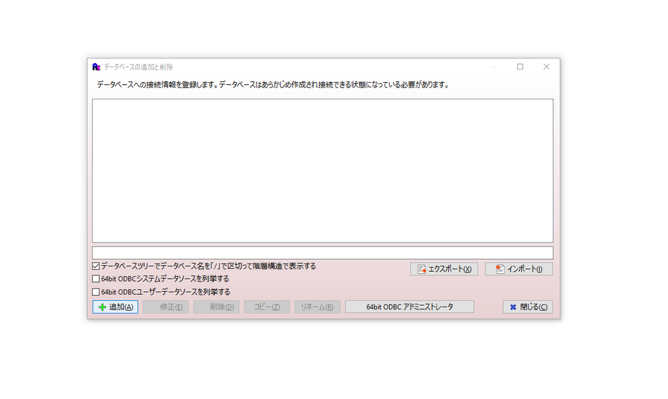
Task: Minimize the データベースの追加と削除 window
Action: 494,67
